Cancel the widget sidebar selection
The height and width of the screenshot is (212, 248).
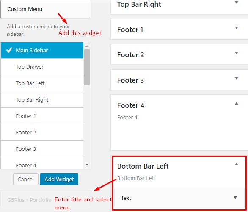pos(26,179)
